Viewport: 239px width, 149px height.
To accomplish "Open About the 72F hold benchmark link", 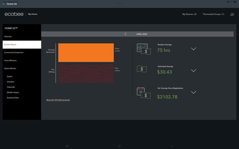I will [x=58, y=100].
